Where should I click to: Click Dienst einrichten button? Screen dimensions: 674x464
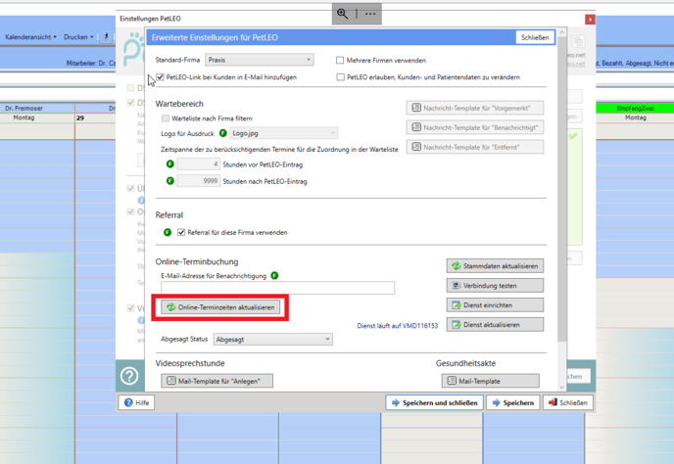tap(495, 305)
